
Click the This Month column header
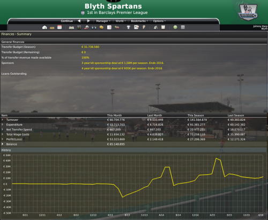pyautogui.click(x=114, y=115)
